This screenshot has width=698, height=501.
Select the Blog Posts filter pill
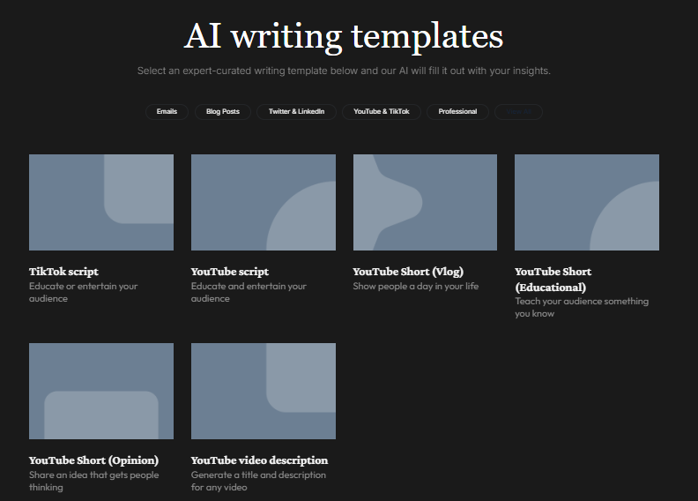pos(223,112)
